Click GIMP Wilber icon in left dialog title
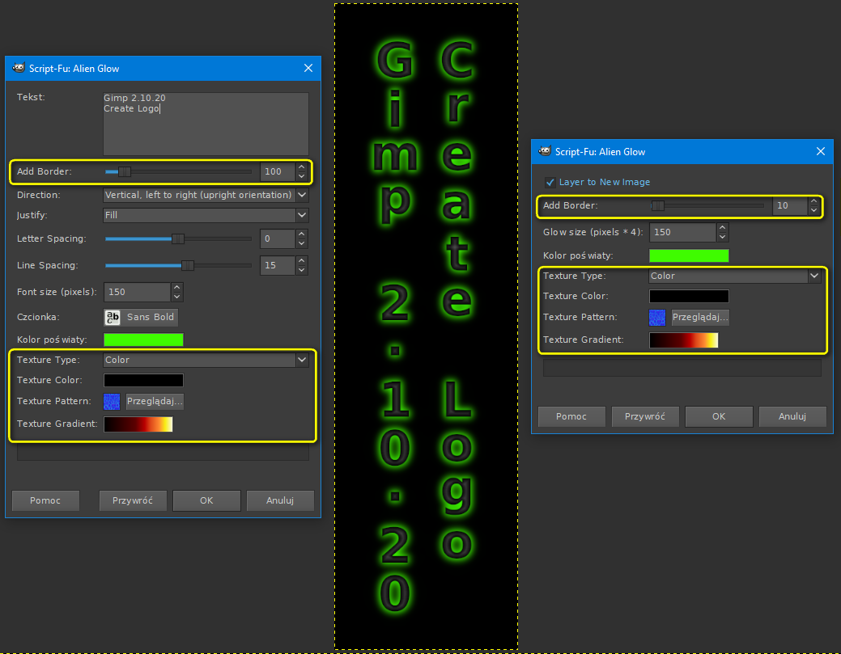 [19, 68]
